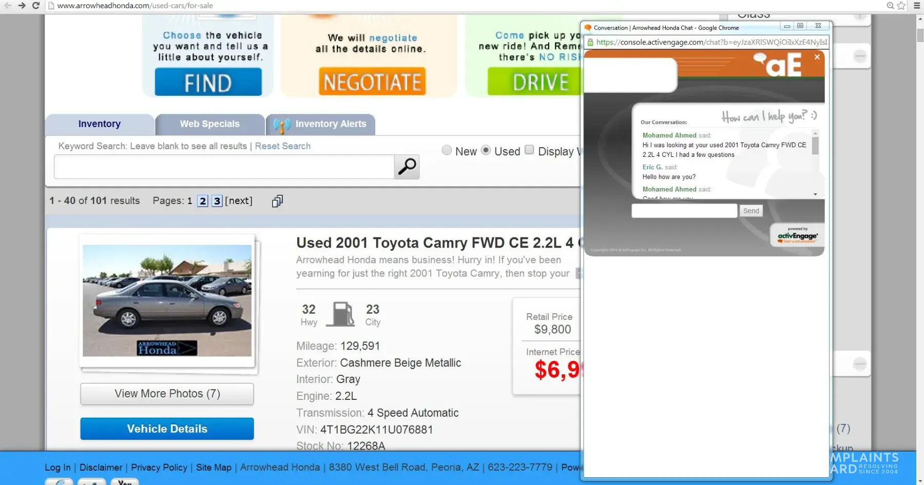Screen dimensions: 924x485
Task: Click the Log In footer link
Action: 57,468
